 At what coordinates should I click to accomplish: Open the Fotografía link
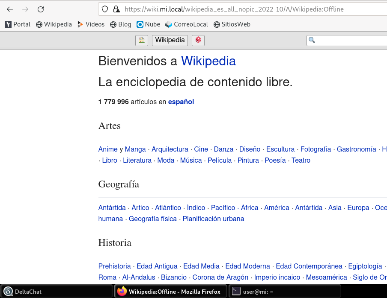pyautogui.click(x=316, y=149)
